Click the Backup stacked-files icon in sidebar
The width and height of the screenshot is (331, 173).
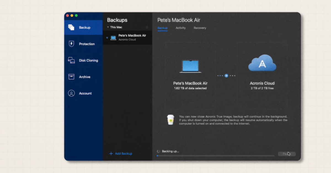point(71,27)
